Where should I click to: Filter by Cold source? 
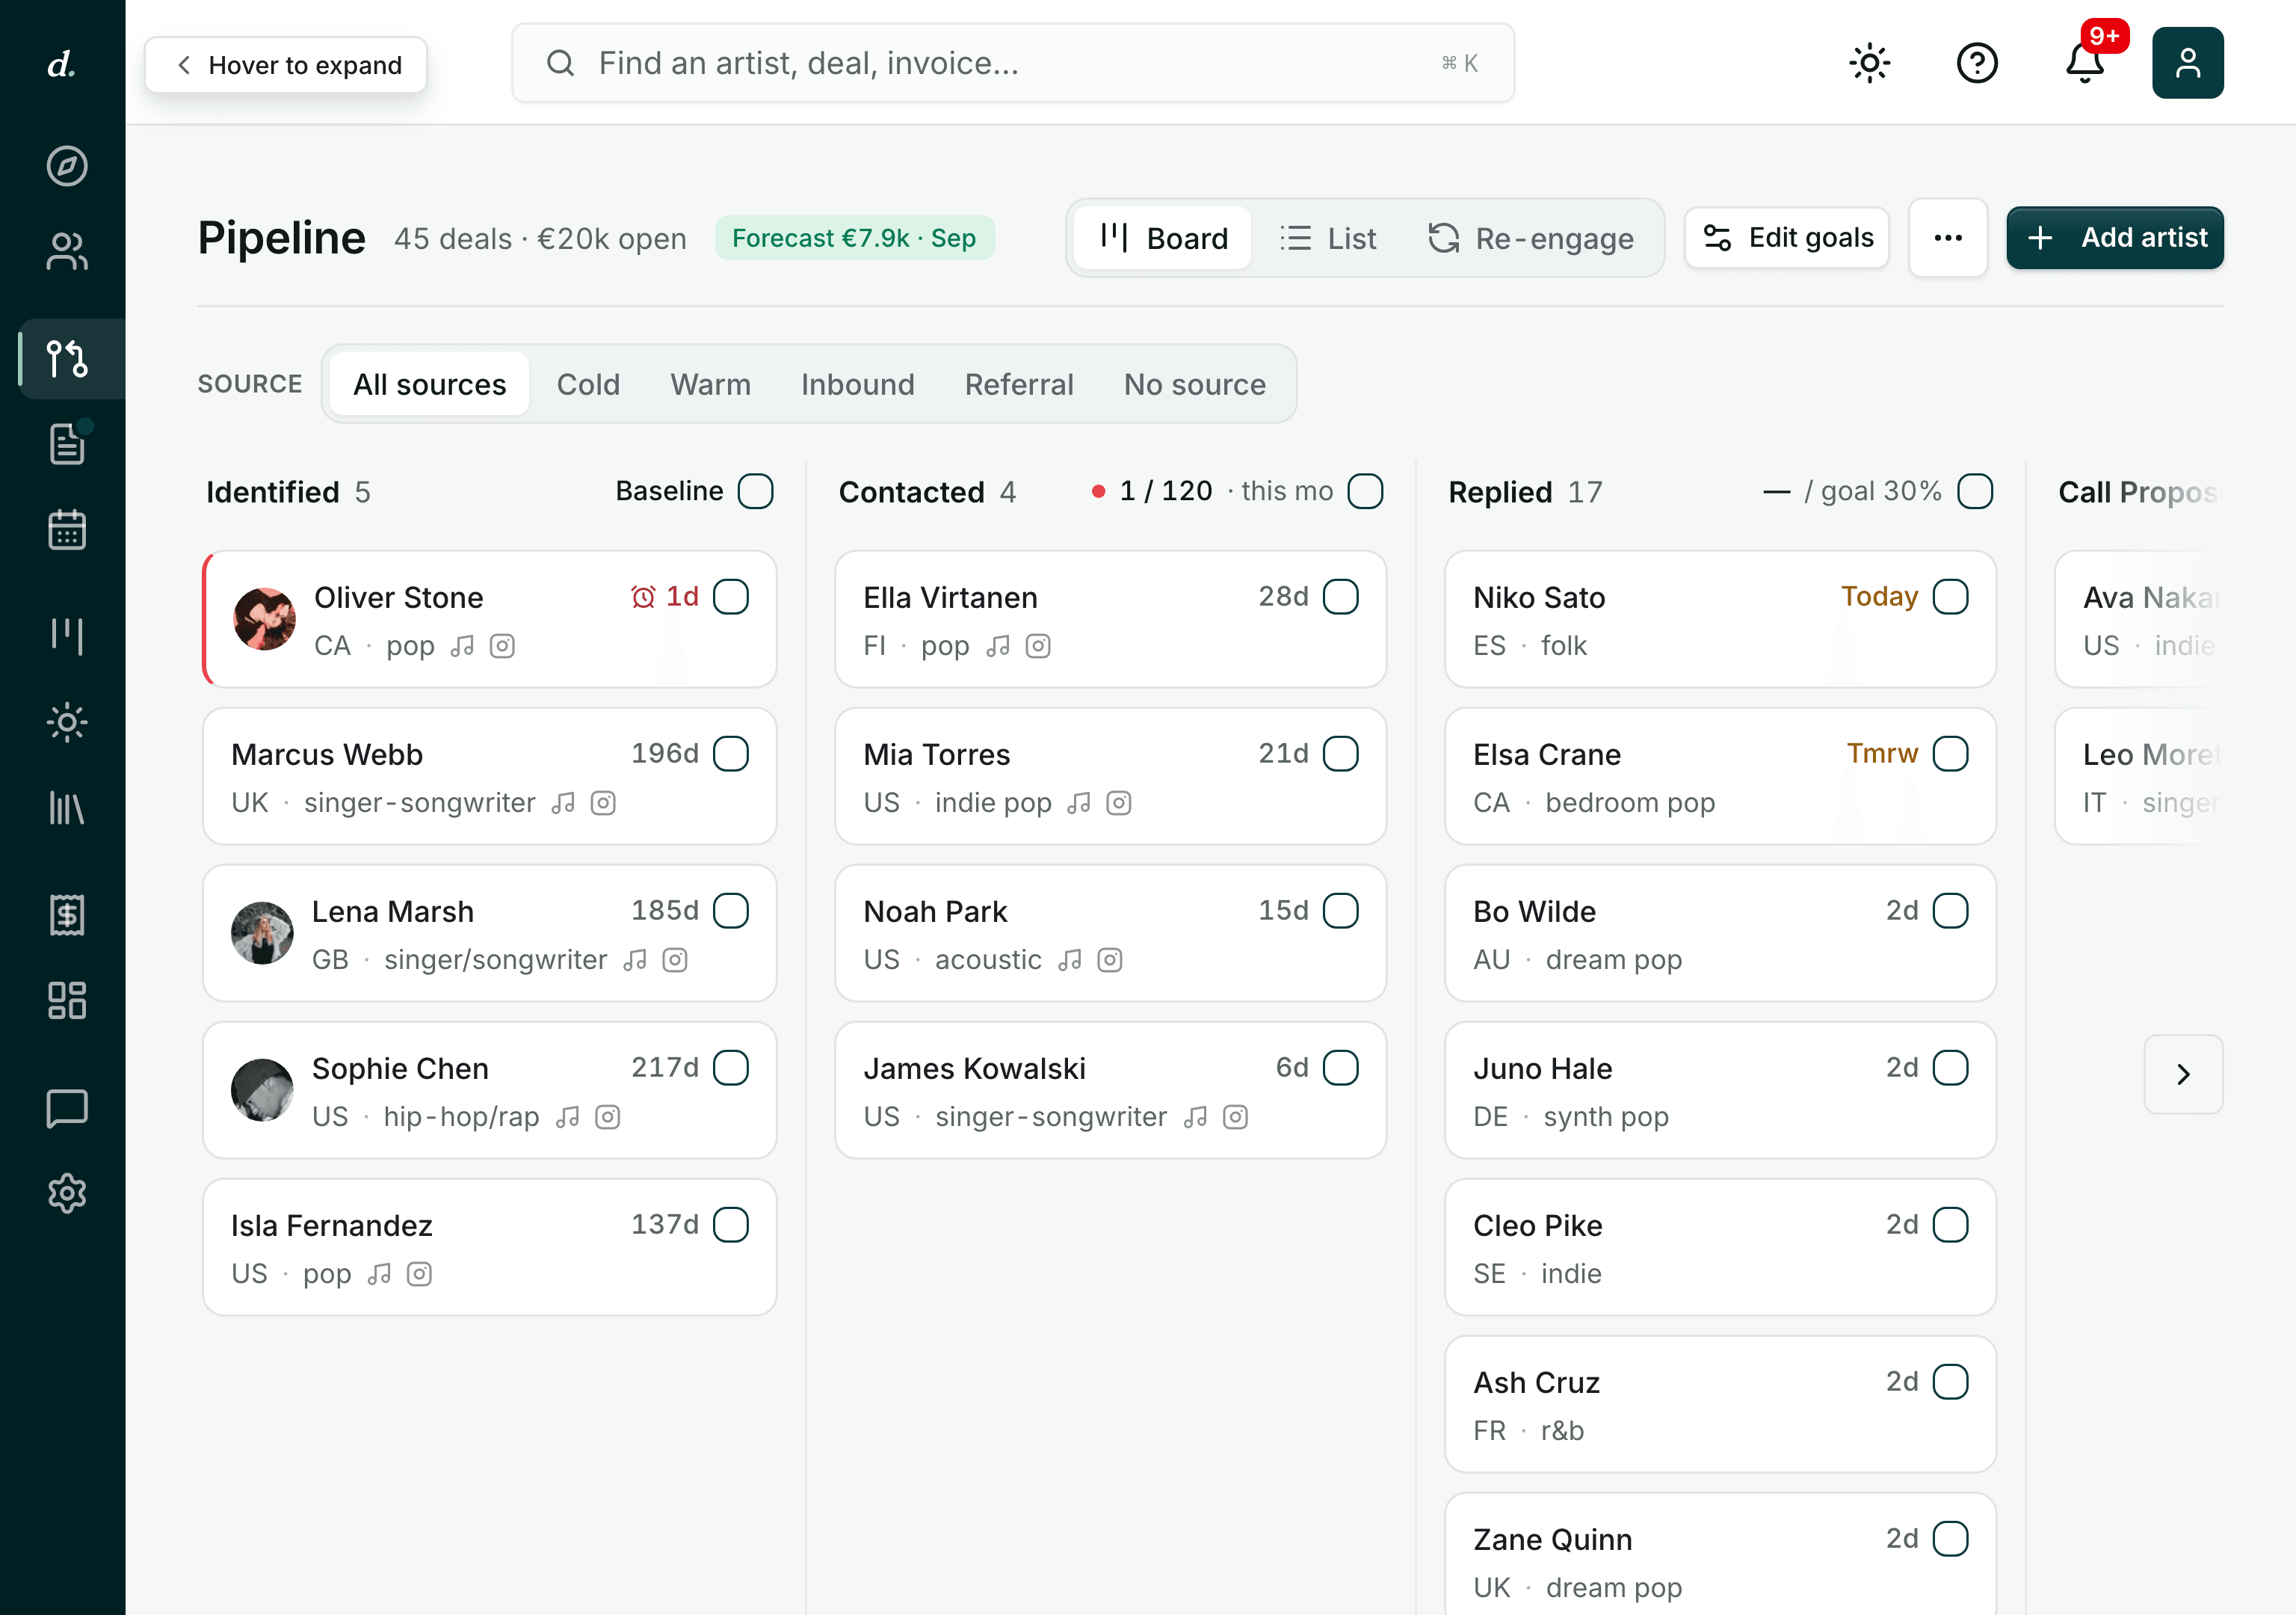coord(588,384)
